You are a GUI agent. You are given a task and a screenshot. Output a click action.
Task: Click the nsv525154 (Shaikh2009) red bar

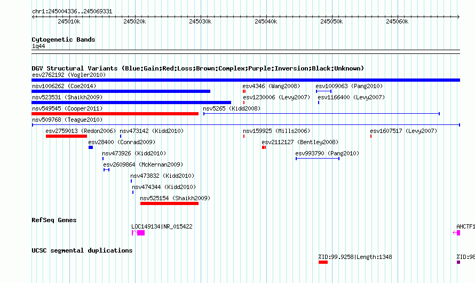pyautogui.click(x=169, y=203)
